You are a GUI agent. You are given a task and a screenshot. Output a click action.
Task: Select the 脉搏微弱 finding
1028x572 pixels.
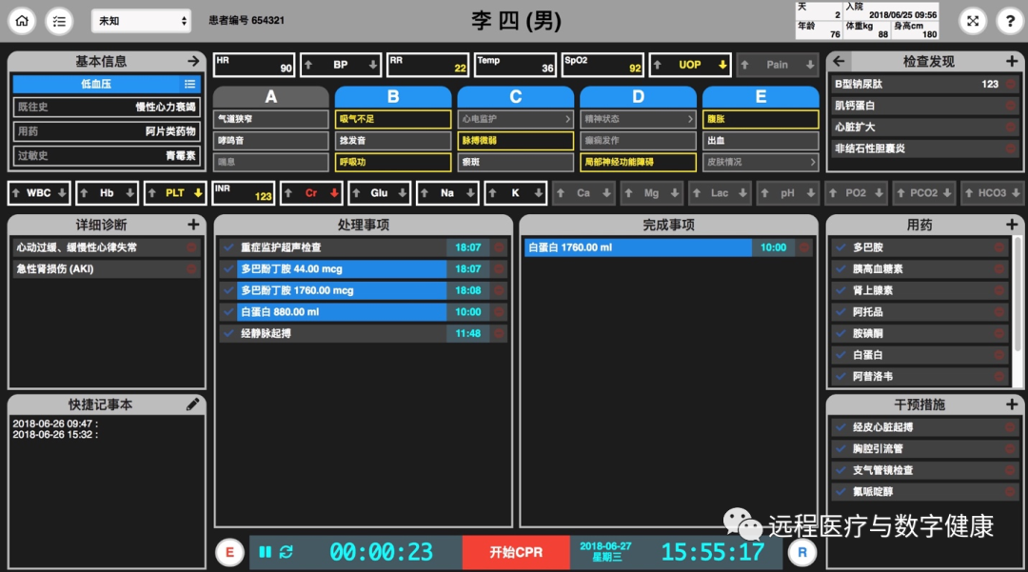[x=515, y=140]
